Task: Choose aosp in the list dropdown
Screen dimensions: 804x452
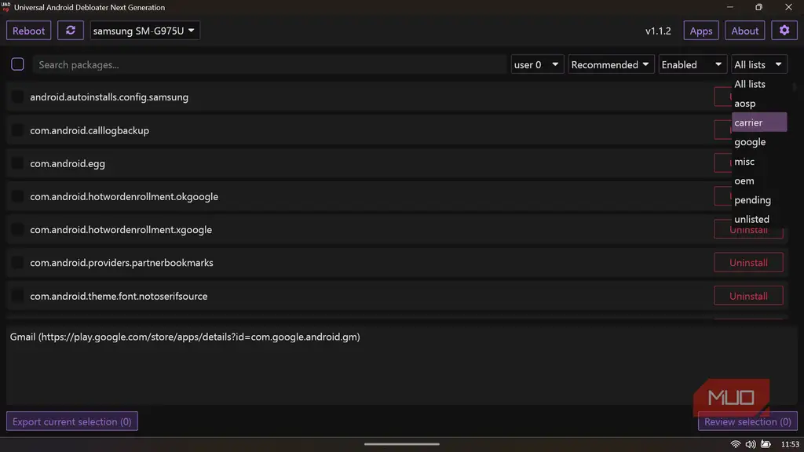Action: (759, 104)
